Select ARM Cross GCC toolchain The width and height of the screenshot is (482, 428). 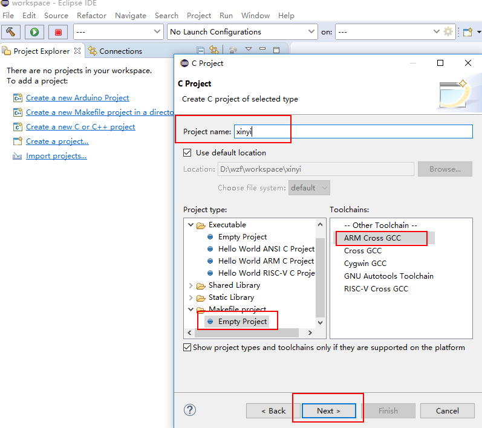(x=373, y=238)
